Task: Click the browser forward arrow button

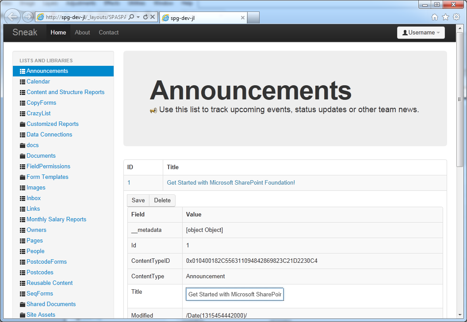Action: click(28, 17)
